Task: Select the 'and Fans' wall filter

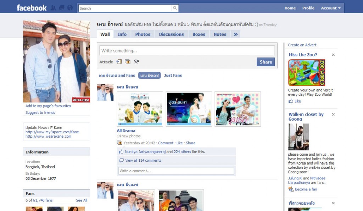Action: [117, 76]
